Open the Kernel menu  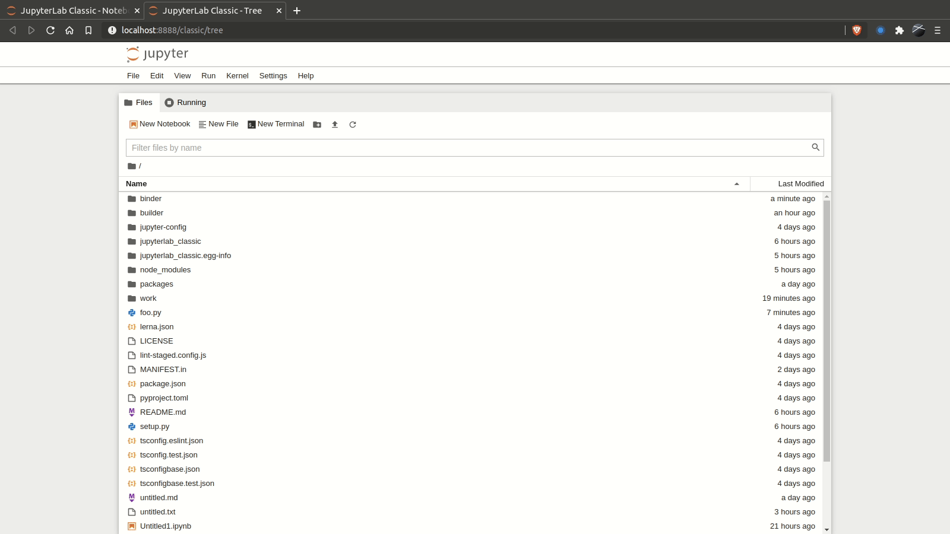click(x=237, y=76)
